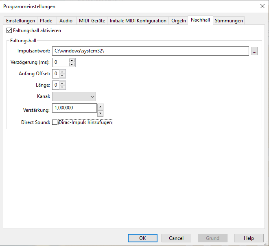The image size is (269, 246).
Task: Confirm settings with the OK button
Action: (142, 238)
